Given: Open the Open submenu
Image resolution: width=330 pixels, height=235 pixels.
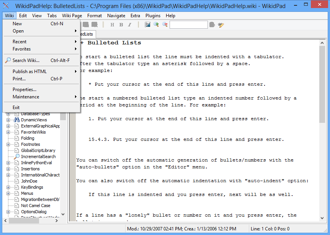Looking at the screenshot, I should (41, 31).
